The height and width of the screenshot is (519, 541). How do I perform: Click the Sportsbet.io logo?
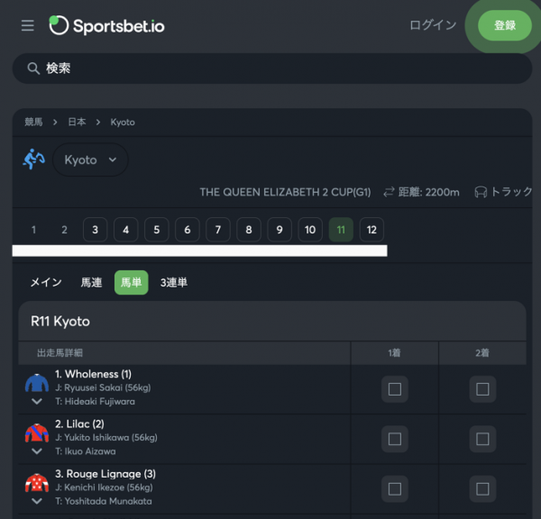click(106, 25)
